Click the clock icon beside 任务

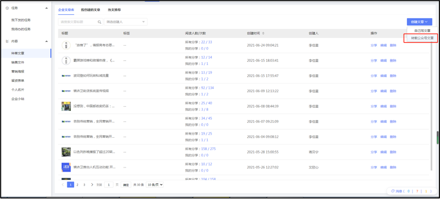[7, 8]
